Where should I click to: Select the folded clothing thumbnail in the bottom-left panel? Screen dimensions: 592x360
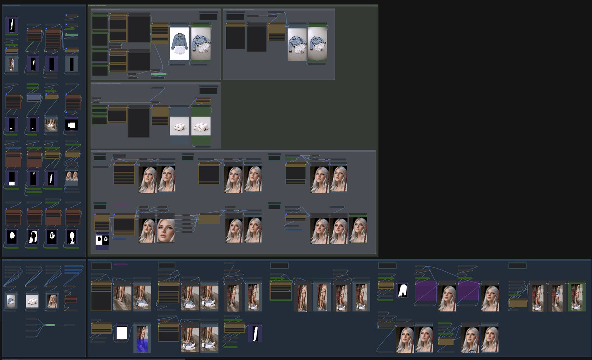(12, 300)
